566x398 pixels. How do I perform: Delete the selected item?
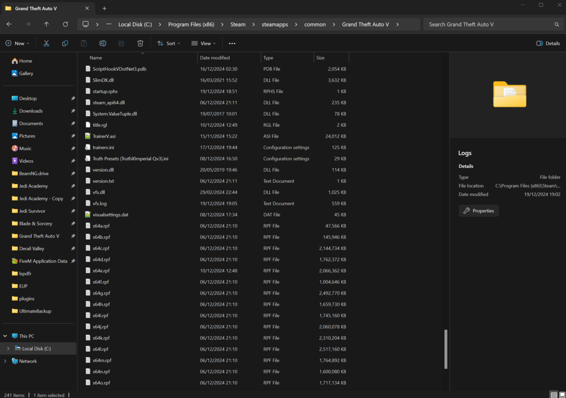(140, 43)
